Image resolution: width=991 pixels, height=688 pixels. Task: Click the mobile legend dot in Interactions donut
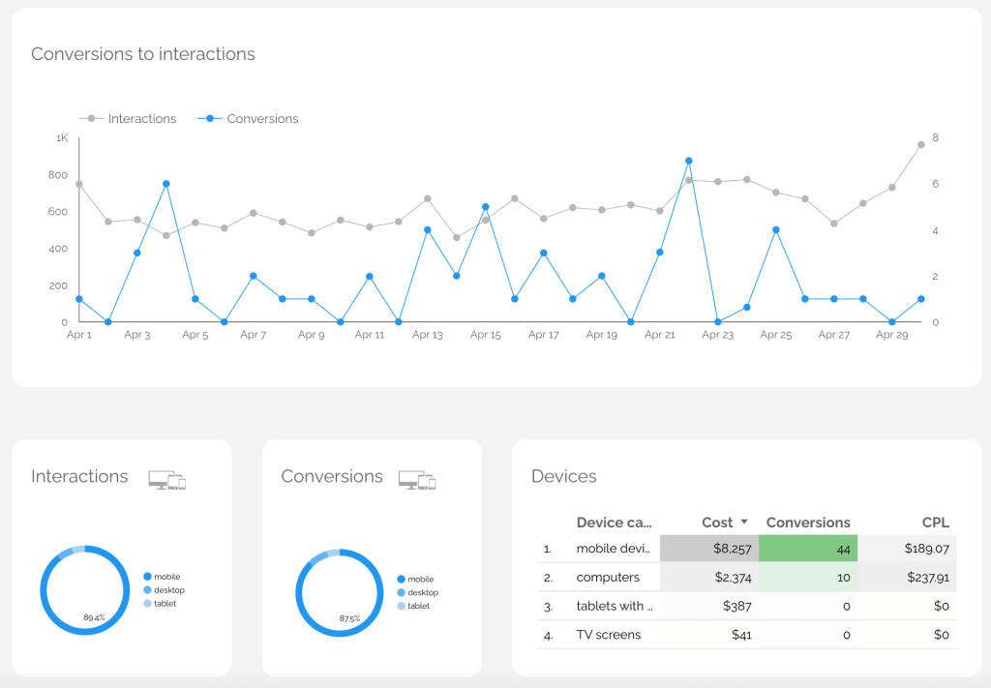point(147,577)
